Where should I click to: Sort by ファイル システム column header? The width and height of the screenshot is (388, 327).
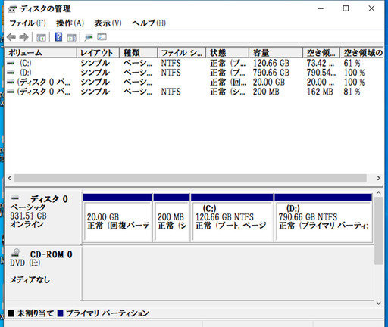point(182,53)
